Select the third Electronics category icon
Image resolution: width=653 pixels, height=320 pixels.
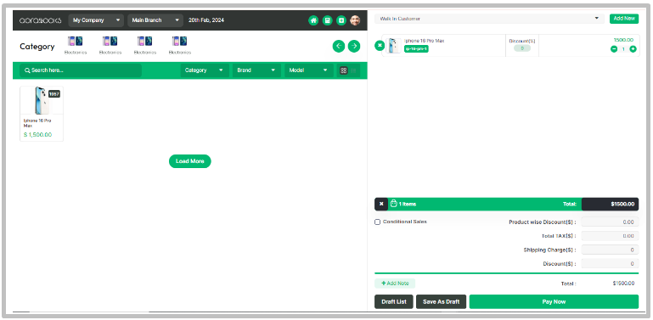145,42
